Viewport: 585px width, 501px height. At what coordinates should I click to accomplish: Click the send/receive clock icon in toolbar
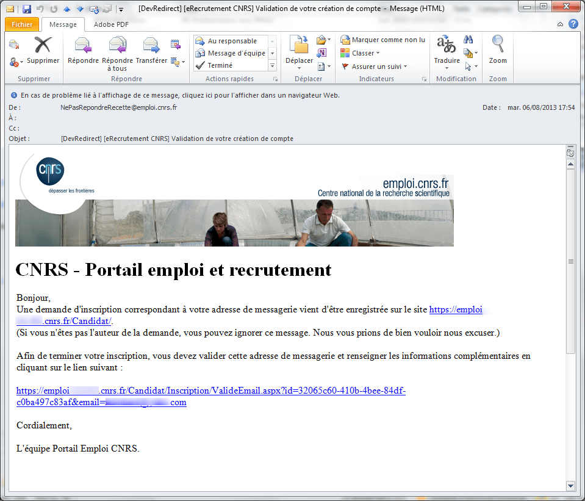pyautogui.click(x=94, y=9)
